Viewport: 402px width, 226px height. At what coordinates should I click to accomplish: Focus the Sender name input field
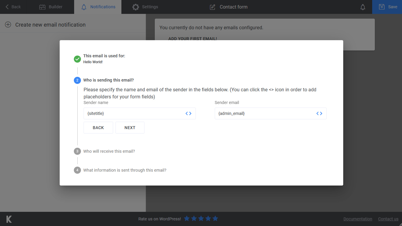[140, 113]
